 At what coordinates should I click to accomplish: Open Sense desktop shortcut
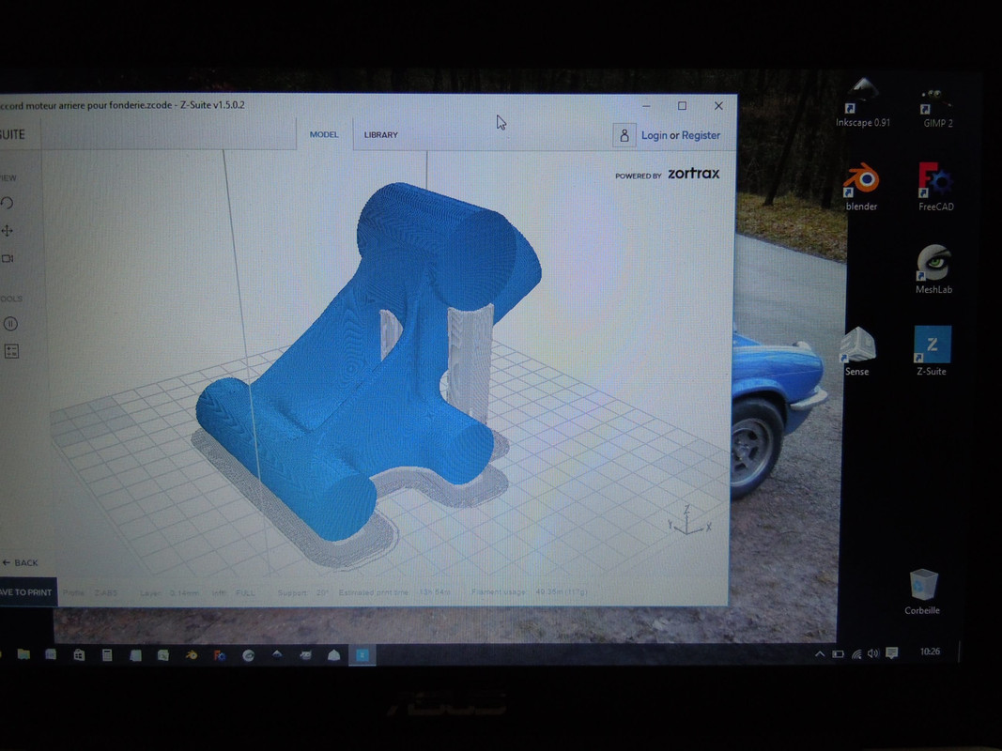click(x=857, y=351)
